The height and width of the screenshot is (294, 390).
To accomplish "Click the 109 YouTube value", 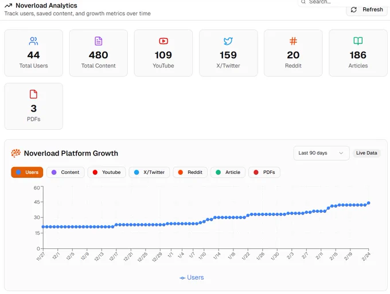I will [x=163, y=55].
